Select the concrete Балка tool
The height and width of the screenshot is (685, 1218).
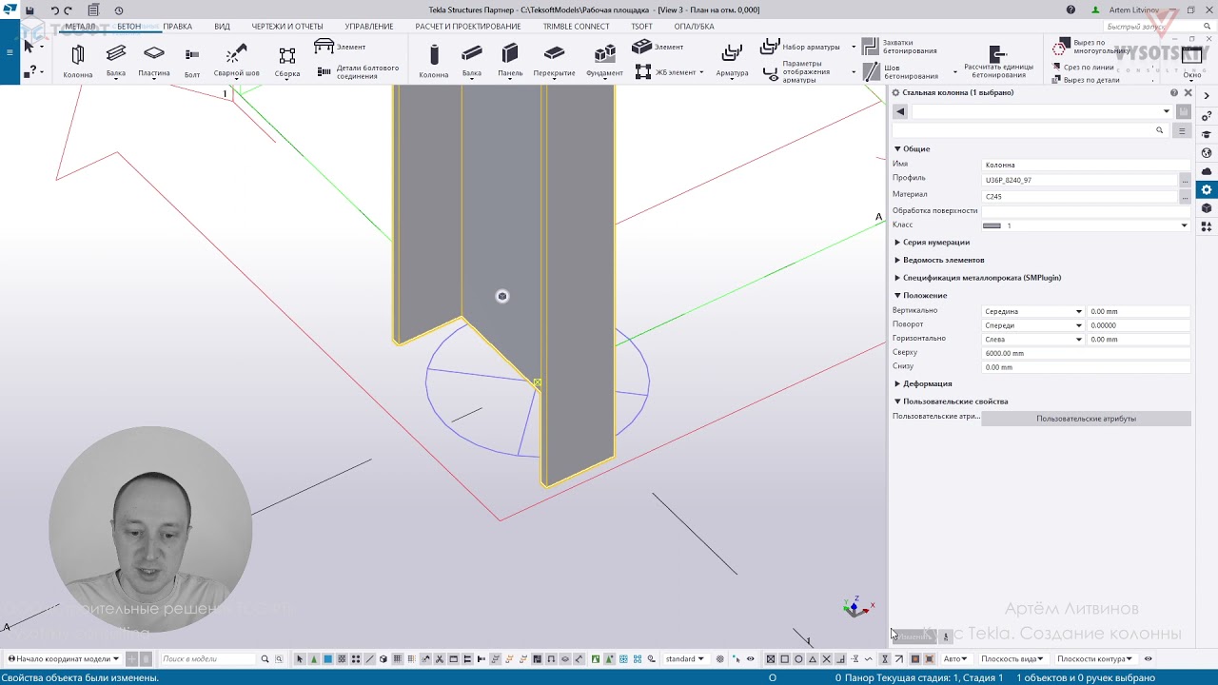[472, 61]
